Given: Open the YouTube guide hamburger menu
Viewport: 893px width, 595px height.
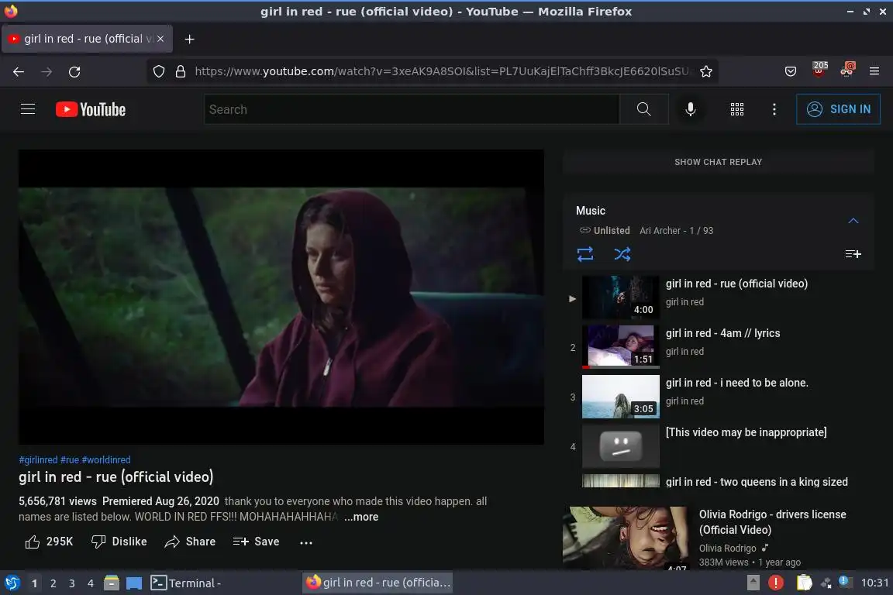Looking at the screenshot, I should pos(28,108).
